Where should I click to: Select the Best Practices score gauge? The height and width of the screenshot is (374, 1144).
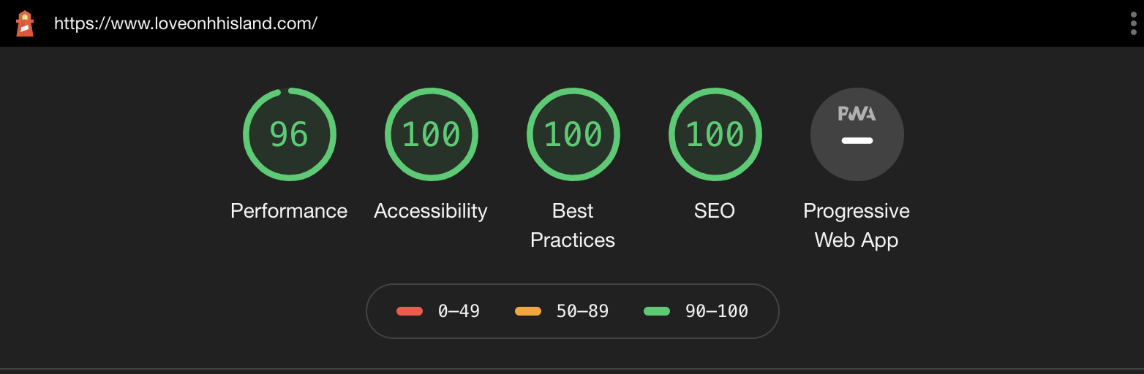[573, 134]
